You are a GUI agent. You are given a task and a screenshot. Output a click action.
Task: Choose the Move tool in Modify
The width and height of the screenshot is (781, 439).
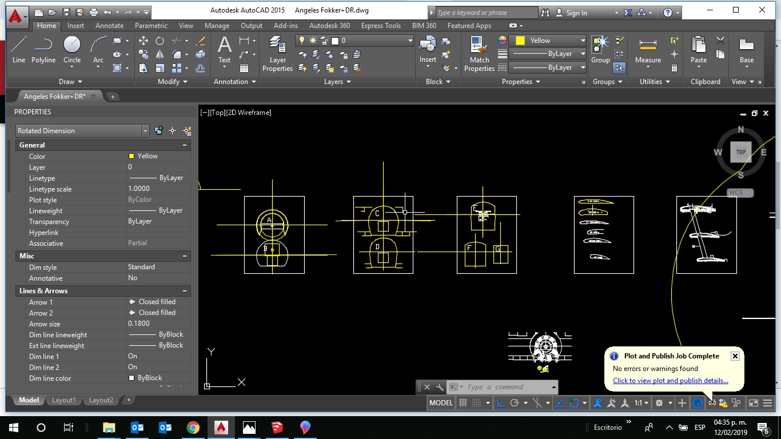click(144, 41)
